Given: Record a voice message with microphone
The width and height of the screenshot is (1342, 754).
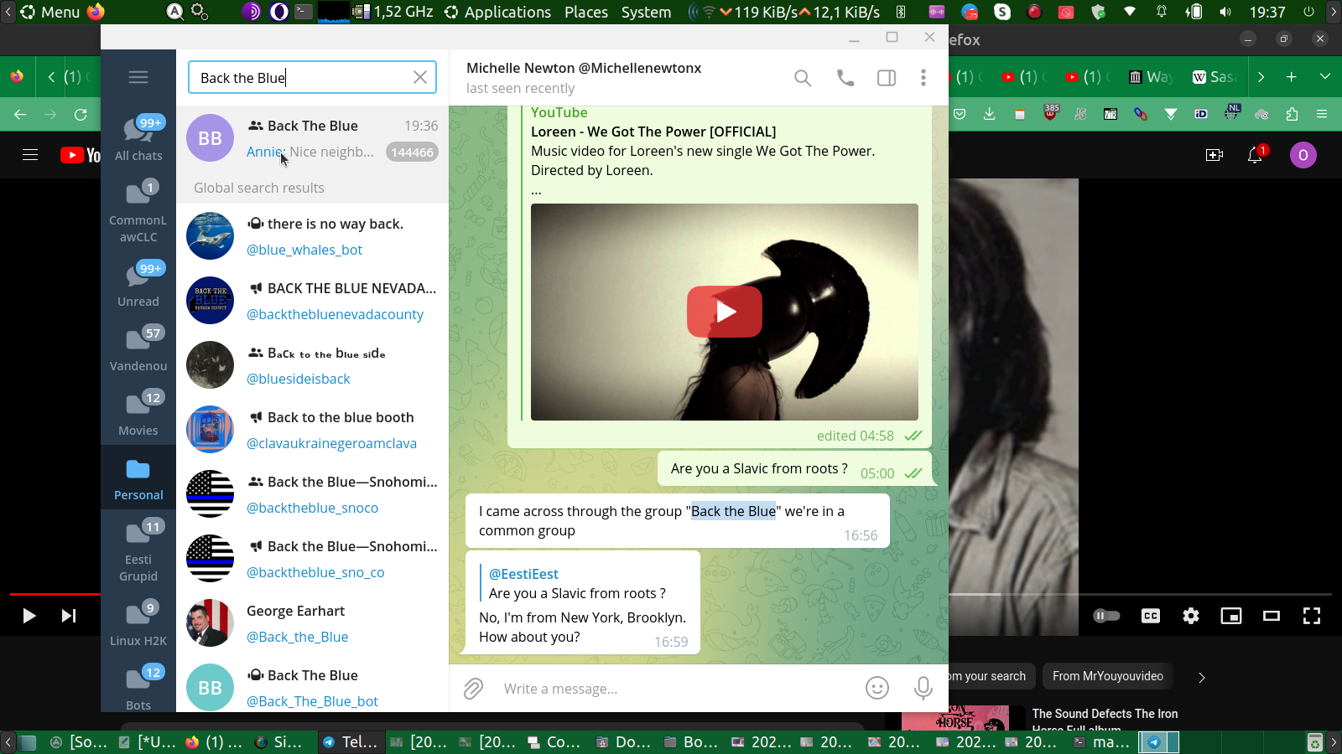Looking at the screenshot, I should [x=923, y=688].
